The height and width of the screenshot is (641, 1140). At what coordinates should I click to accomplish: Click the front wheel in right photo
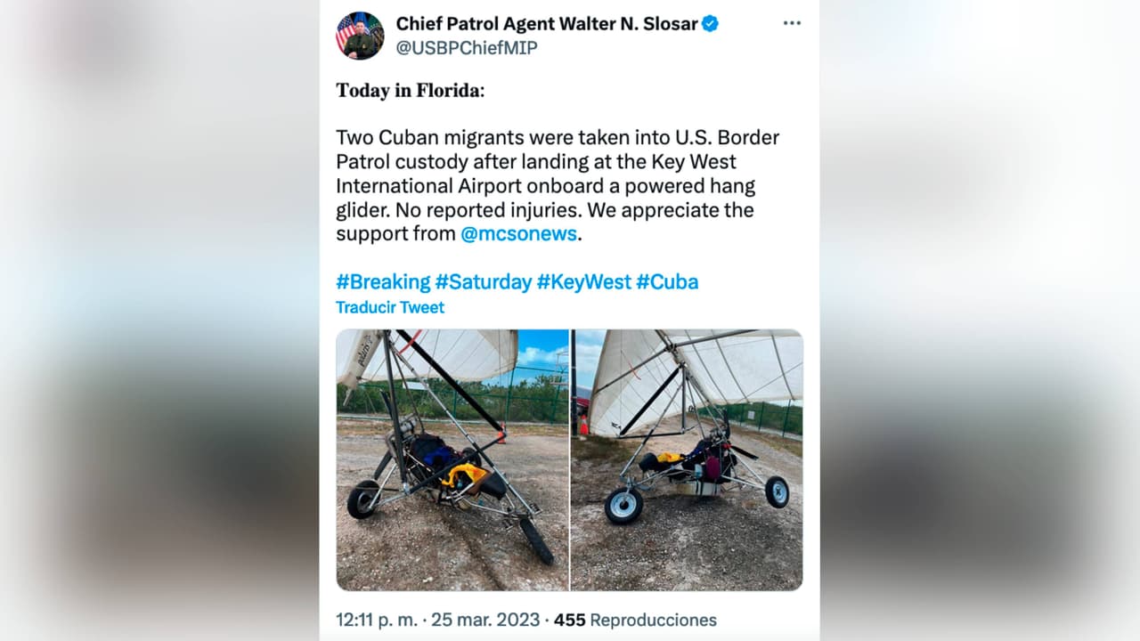pos(623,505)
